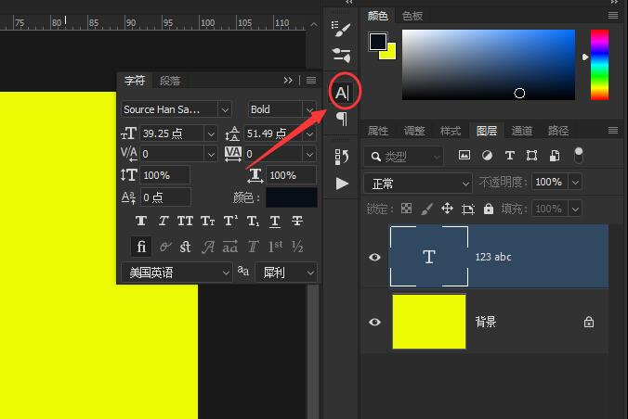628x419 pixels.
Task: Switch to the 段落 tab
Action: (170, 81)
